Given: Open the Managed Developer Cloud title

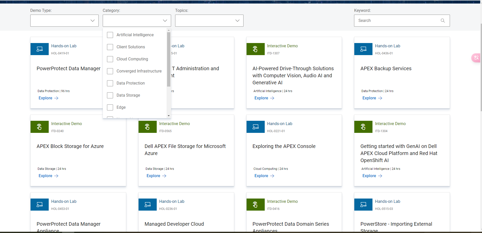Looking at the screenshot, I should [174, 224].
